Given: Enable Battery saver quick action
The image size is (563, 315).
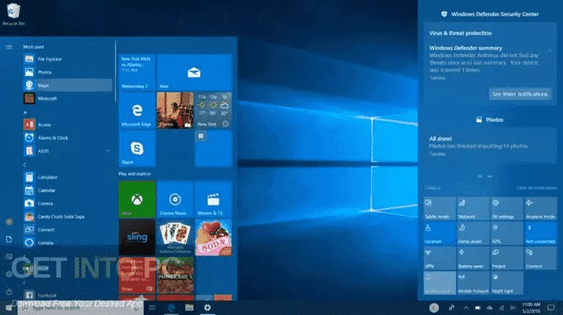Looking at the screenshot, I should (473, 258).
